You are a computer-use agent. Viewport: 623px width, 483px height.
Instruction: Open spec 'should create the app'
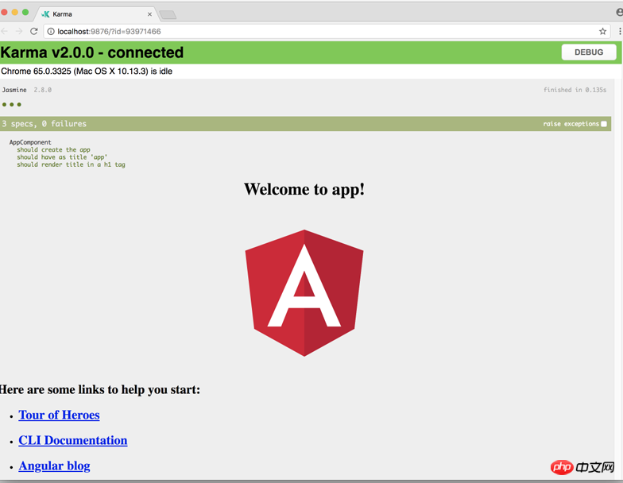point(54,149)
